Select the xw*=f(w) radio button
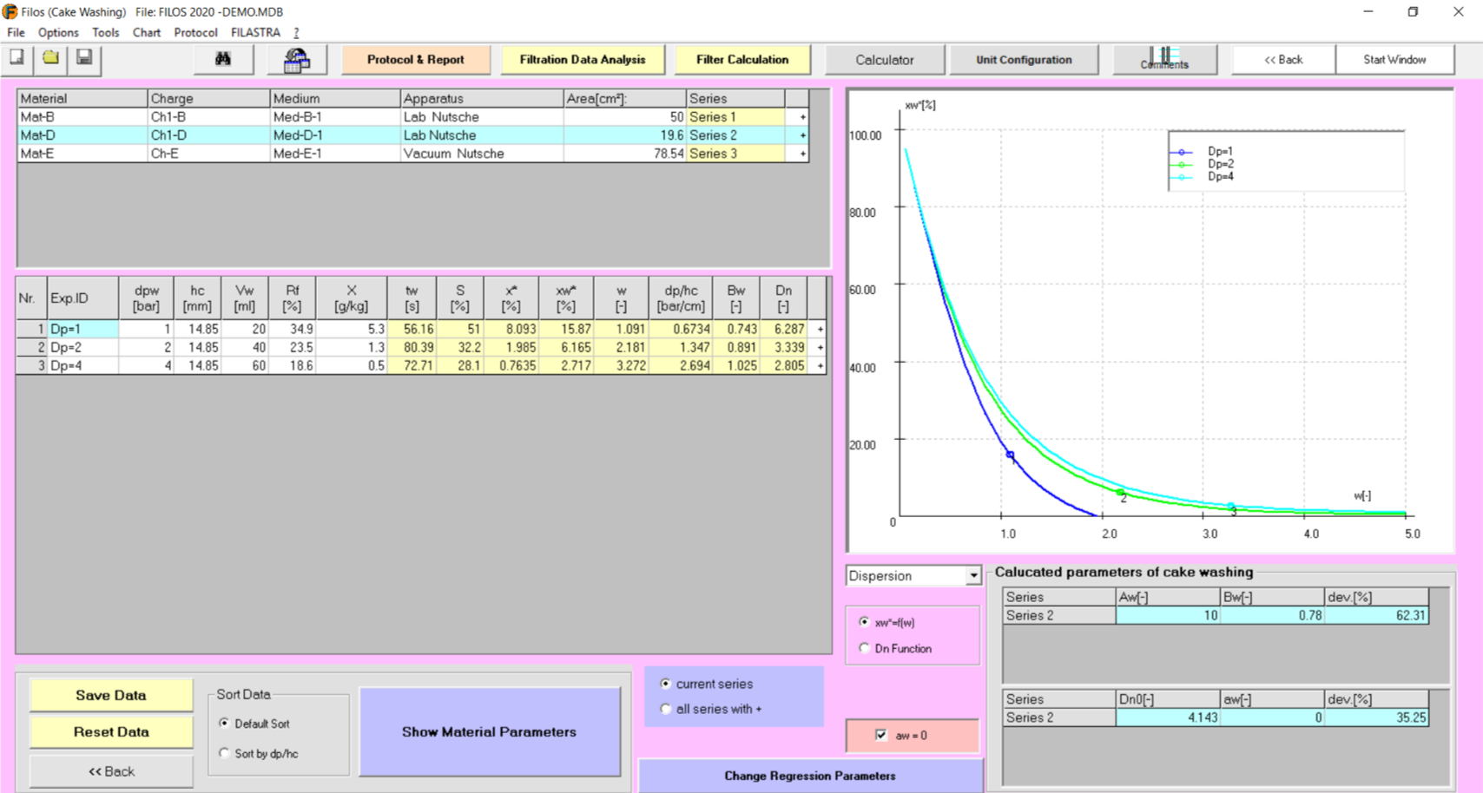The width and height of the screenshot is (1483, 793). pos(864,622)
